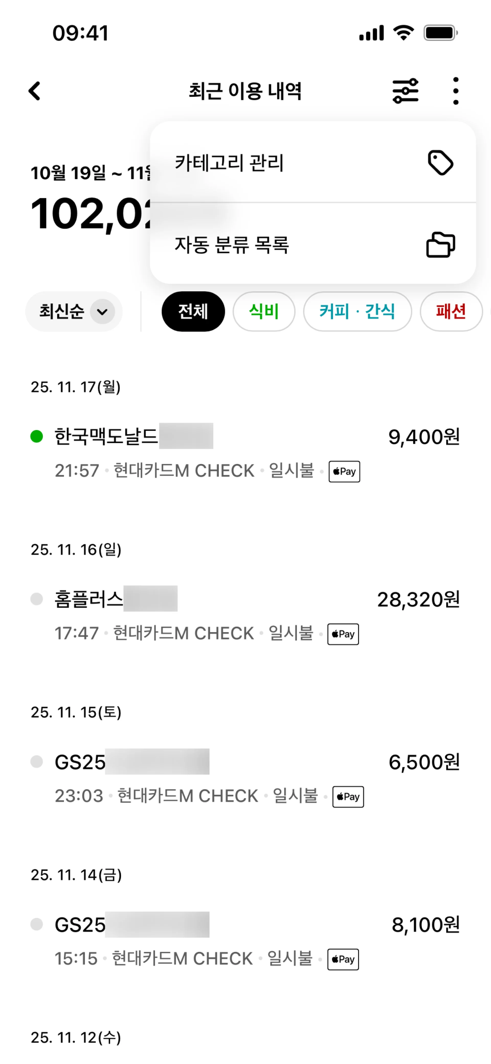This screenshot has width=491, height=1064.
Task: Select the 전체 category filter chip
Action: 193,311
